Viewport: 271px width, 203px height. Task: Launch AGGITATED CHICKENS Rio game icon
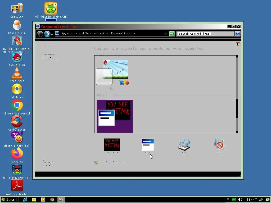(x=17, y=40)
